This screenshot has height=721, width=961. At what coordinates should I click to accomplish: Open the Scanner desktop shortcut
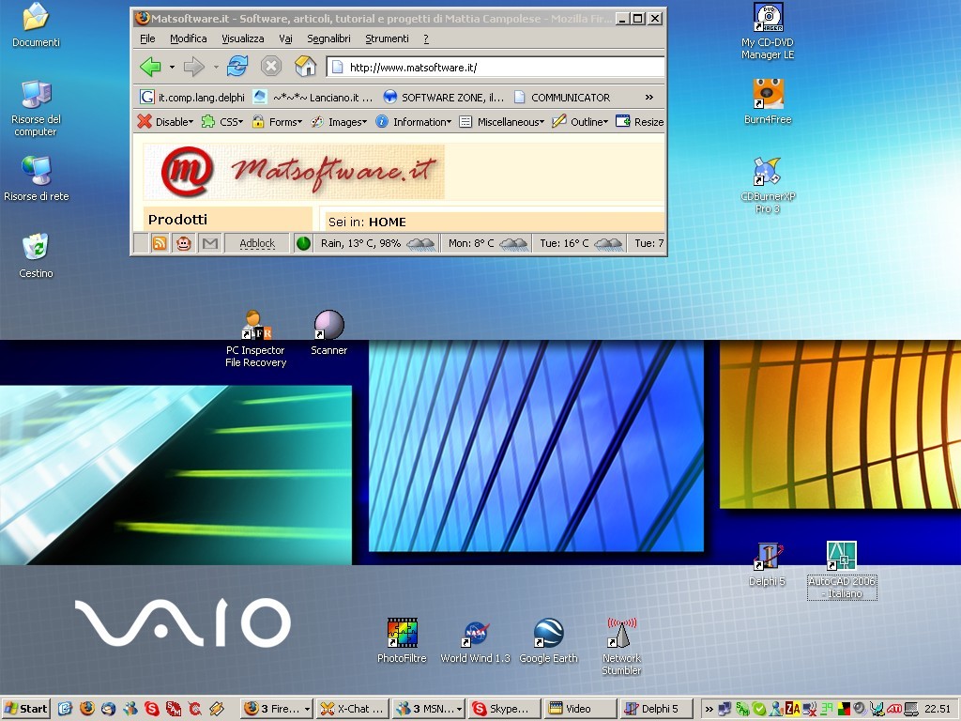pyautogui.click(x=329, y=332)
